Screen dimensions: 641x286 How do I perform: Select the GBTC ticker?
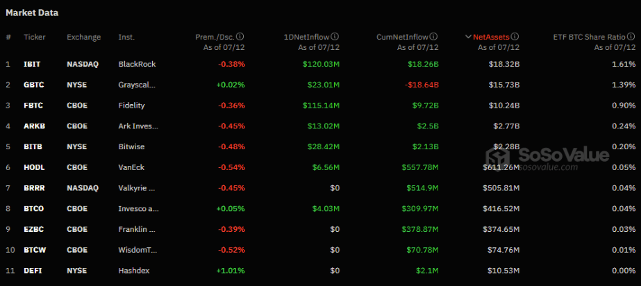(x=33, y=84)
